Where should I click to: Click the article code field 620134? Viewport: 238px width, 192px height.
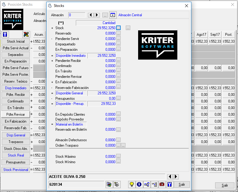point(76,184)
